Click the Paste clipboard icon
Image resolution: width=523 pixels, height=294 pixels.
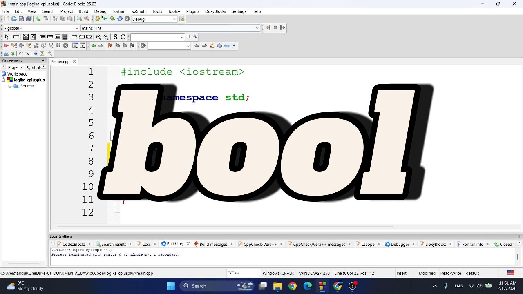coord(70,19)
